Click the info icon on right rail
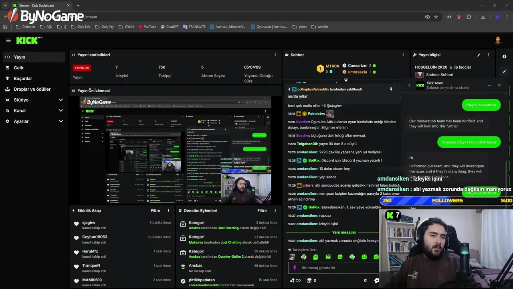This screenshot has width=513, height=289. (505, 57)
